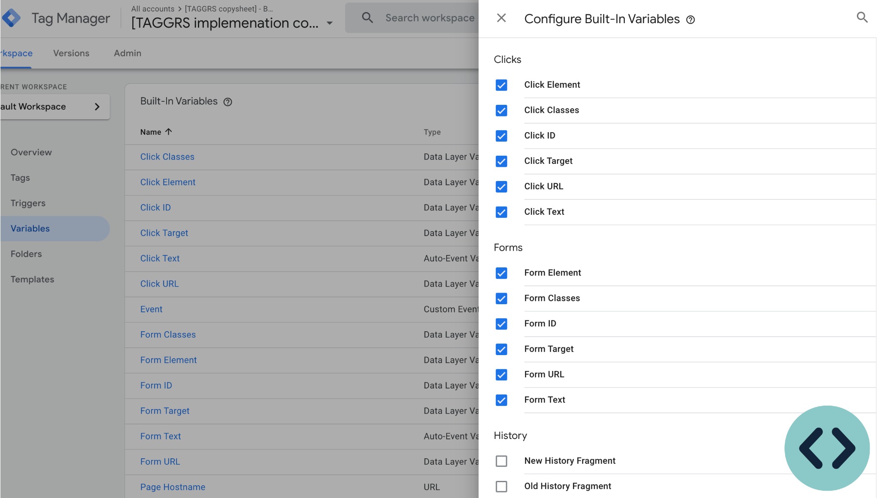Click the search magnifier in workspace search bar
Image resolution: width=877 pixels, height=498 pixels.
[367, 18]
